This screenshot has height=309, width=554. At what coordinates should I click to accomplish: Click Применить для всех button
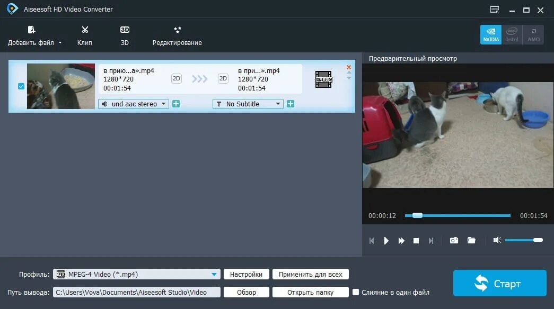pos(311,274)
